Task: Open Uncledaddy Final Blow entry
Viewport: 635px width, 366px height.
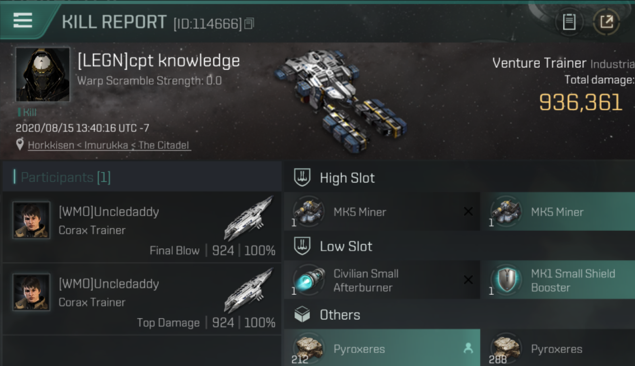Action: pyautogui.click(x=142, y=227)
